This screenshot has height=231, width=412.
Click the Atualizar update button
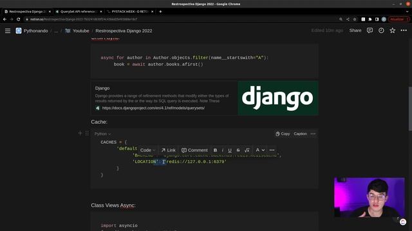[398, 19]
